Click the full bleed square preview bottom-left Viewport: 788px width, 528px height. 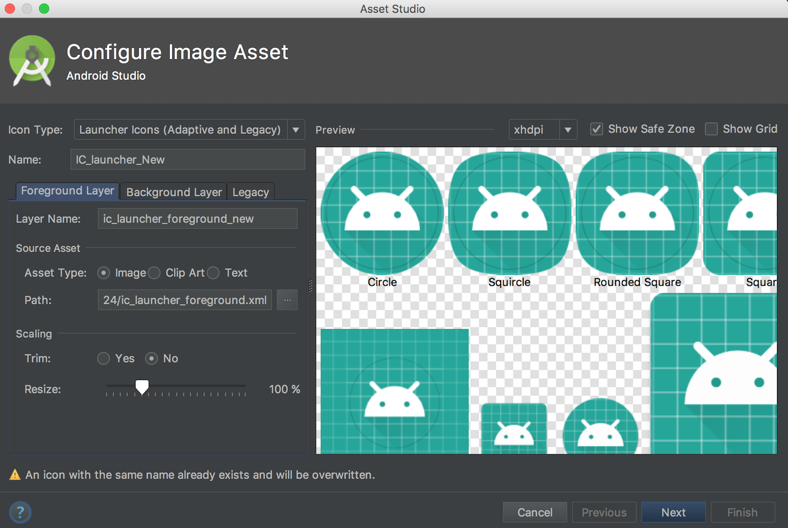pos(395,391)
